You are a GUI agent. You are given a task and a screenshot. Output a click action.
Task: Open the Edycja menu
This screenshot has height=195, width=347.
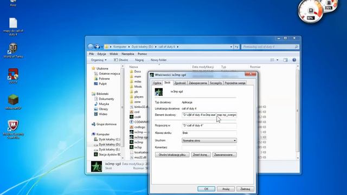pyautogui.click(x=101, y=54)
